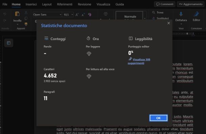Click the paragraph alignment icon

[105, 14]
